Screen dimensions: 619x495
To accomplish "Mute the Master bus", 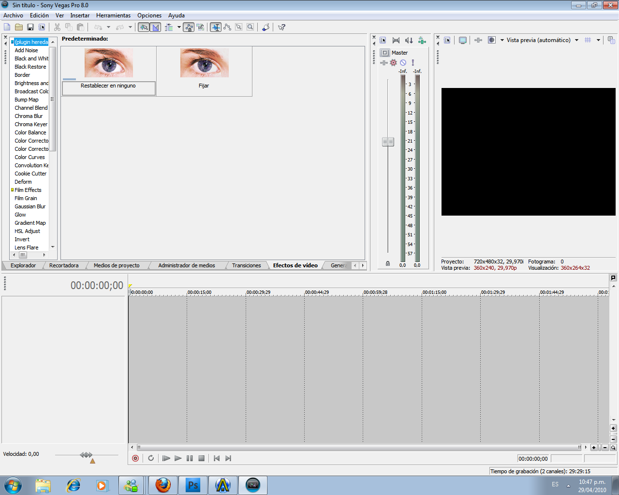I will coord(403,62).
